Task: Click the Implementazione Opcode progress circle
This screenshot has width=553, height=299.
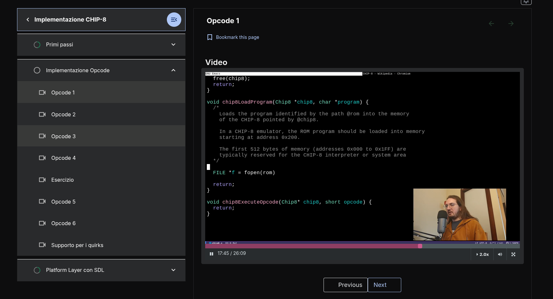Action: [37, 70]
